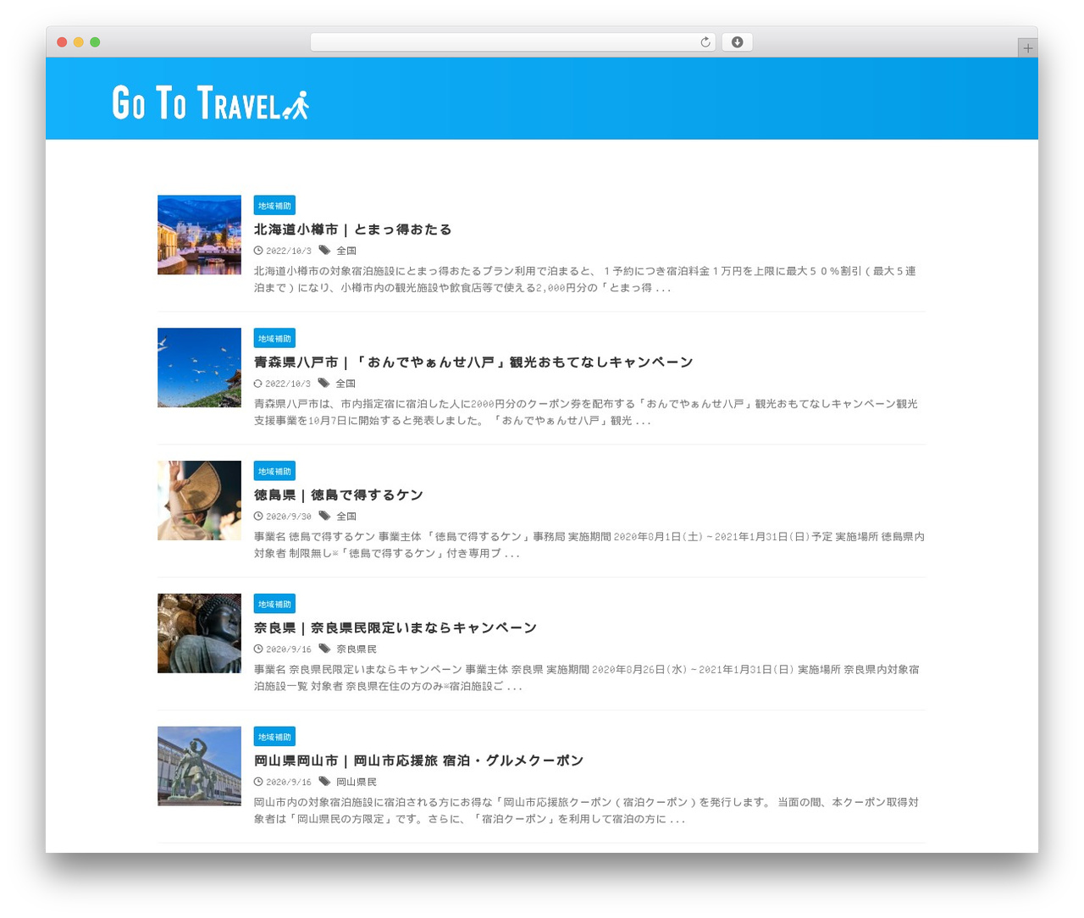The image size is (1084, 918).
Task: Click 地域補助 category badge on 徳島県 article
Action: click(274, 472)
